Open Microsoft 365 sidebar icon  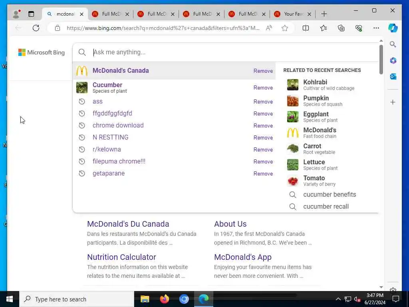click(x=393, y=61)
